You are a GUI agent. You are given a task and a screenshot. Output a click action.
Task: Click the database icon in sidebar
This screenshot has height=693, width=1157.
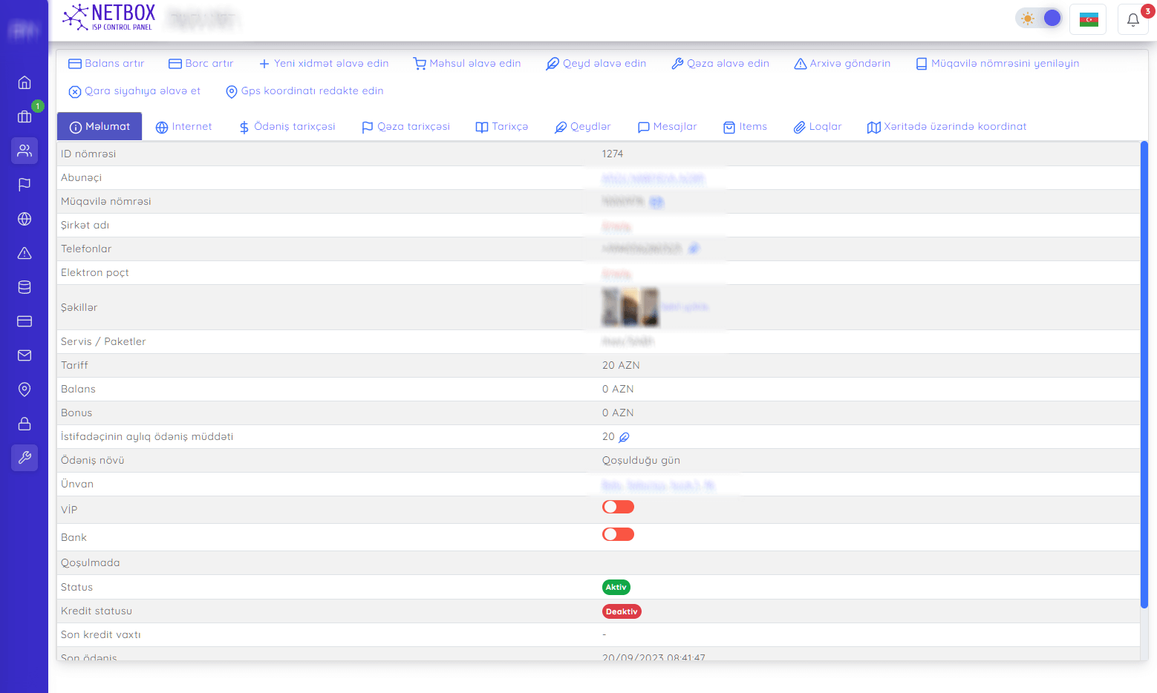click(x=25, y=287)
